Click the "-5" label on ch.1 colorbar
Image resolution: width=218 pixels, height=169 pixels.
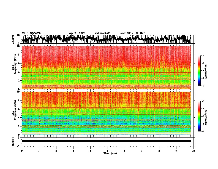tap(203, 71)
